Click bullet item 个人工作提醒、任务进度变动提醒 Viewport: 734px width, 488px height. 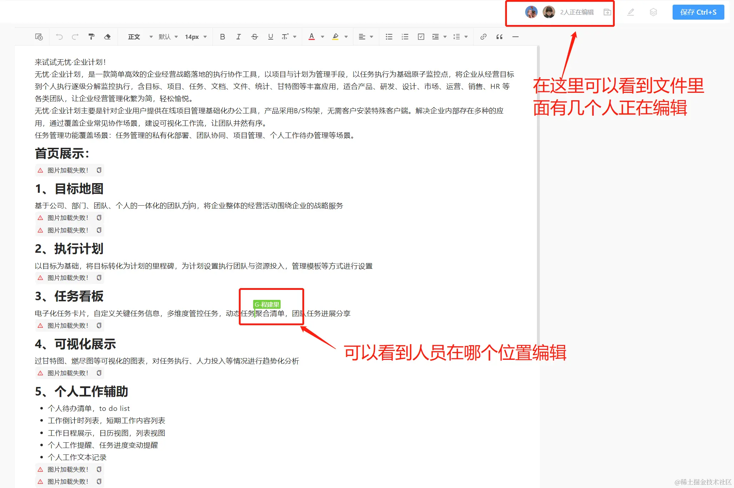[103, 445]
